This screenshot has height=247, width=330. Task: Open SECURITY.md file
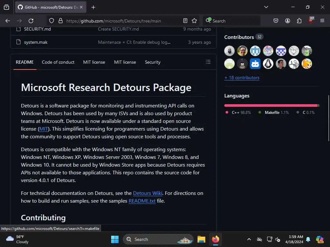pyautogui.click(x=37, y=29)
